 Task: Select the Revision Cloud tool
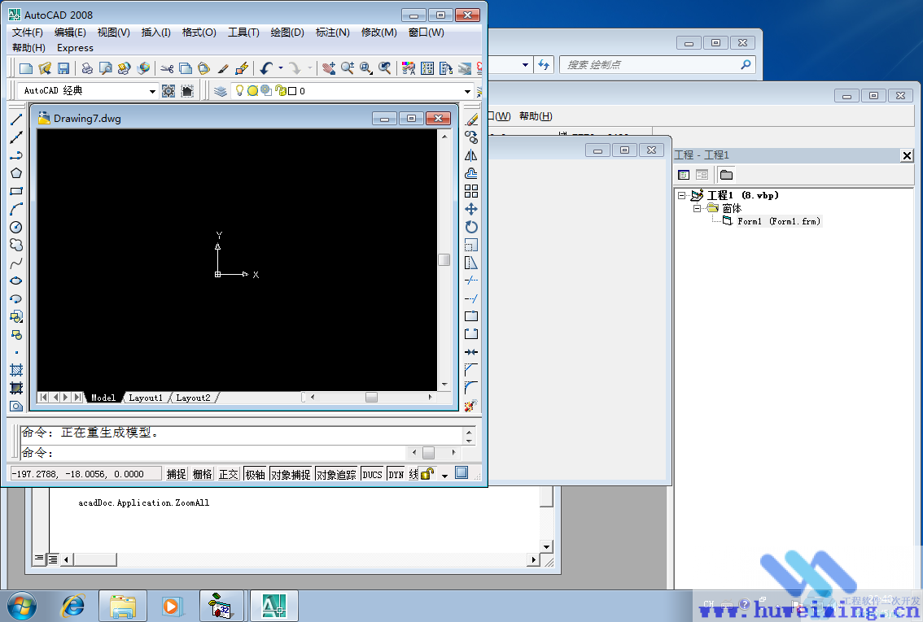16,245
